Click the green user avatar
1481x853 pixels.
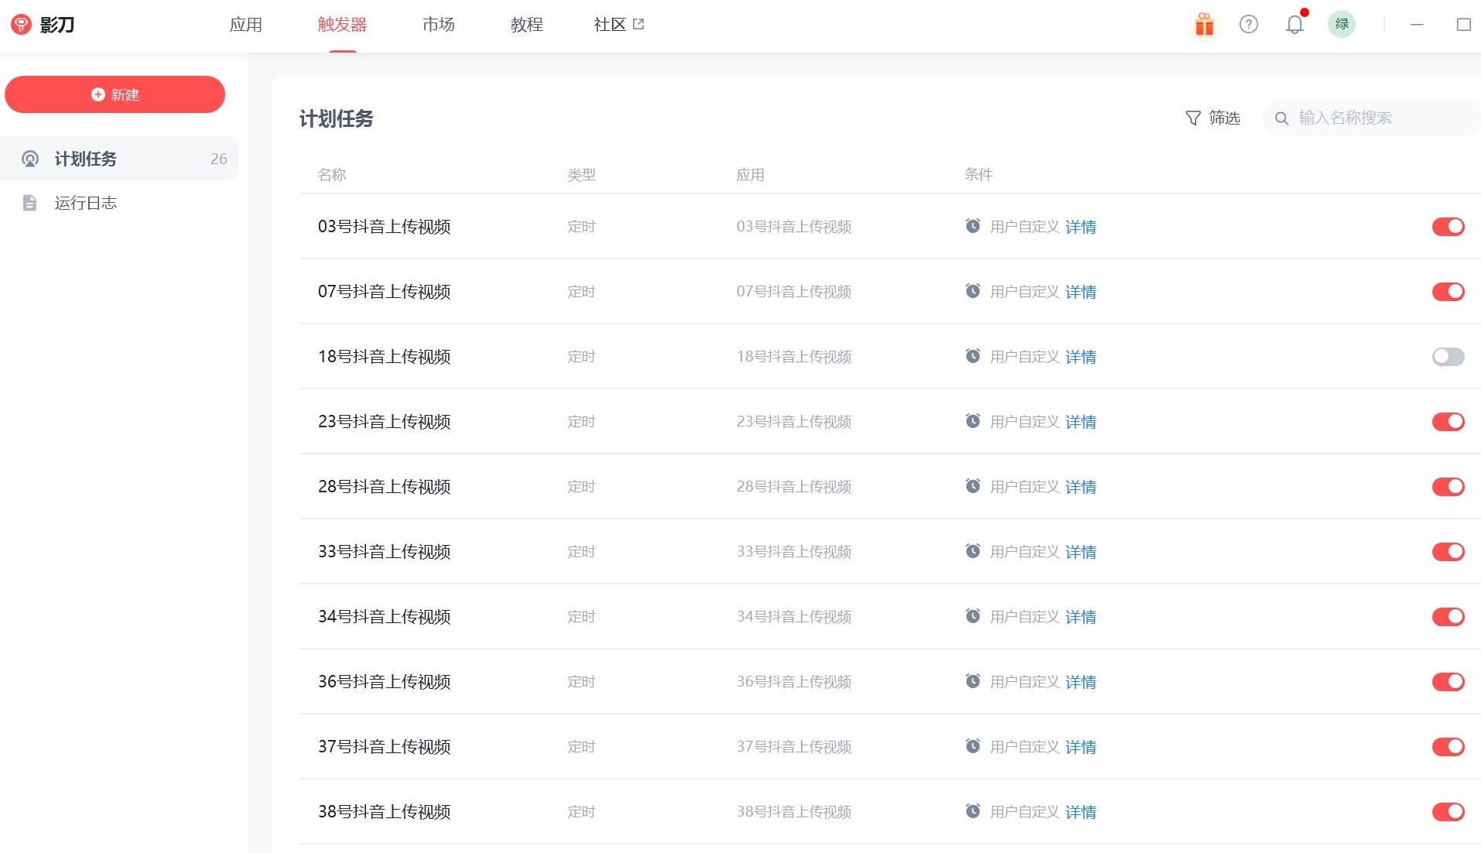tap(1341, 25)
